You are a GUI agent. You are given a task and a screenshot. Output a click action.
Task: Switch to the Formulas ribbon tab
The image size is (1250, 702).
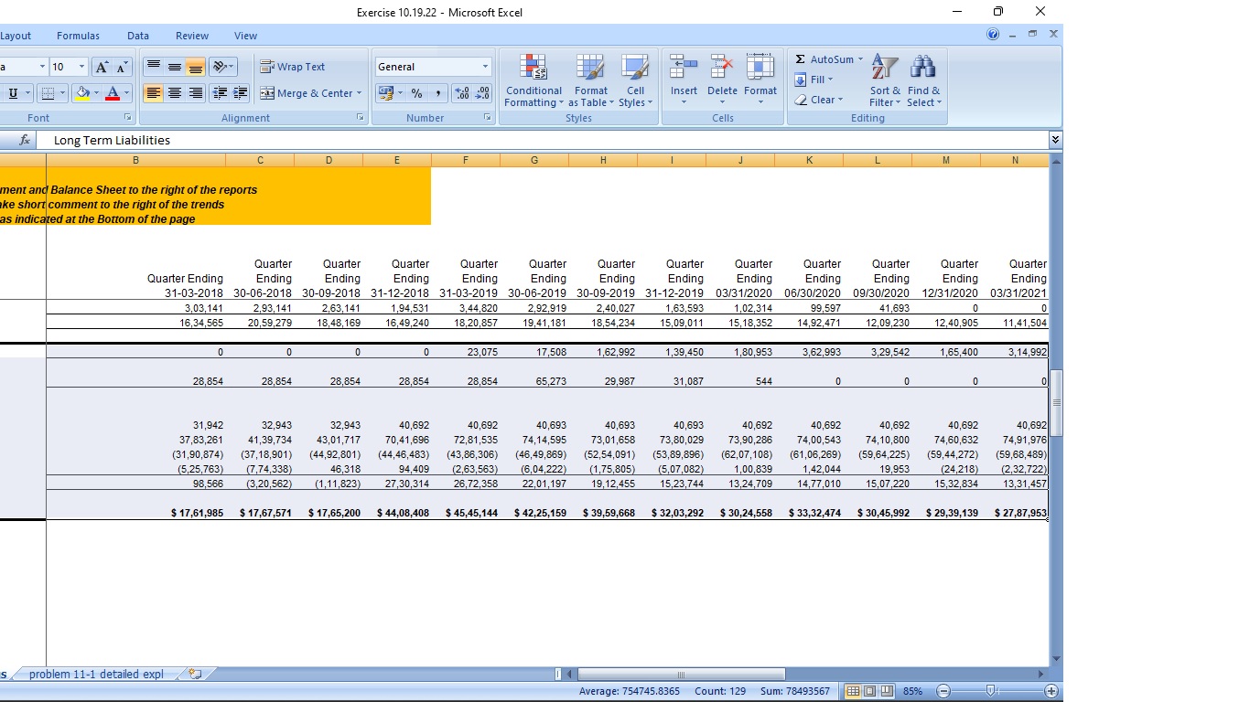pyautogui.click(x=78, y=36)
